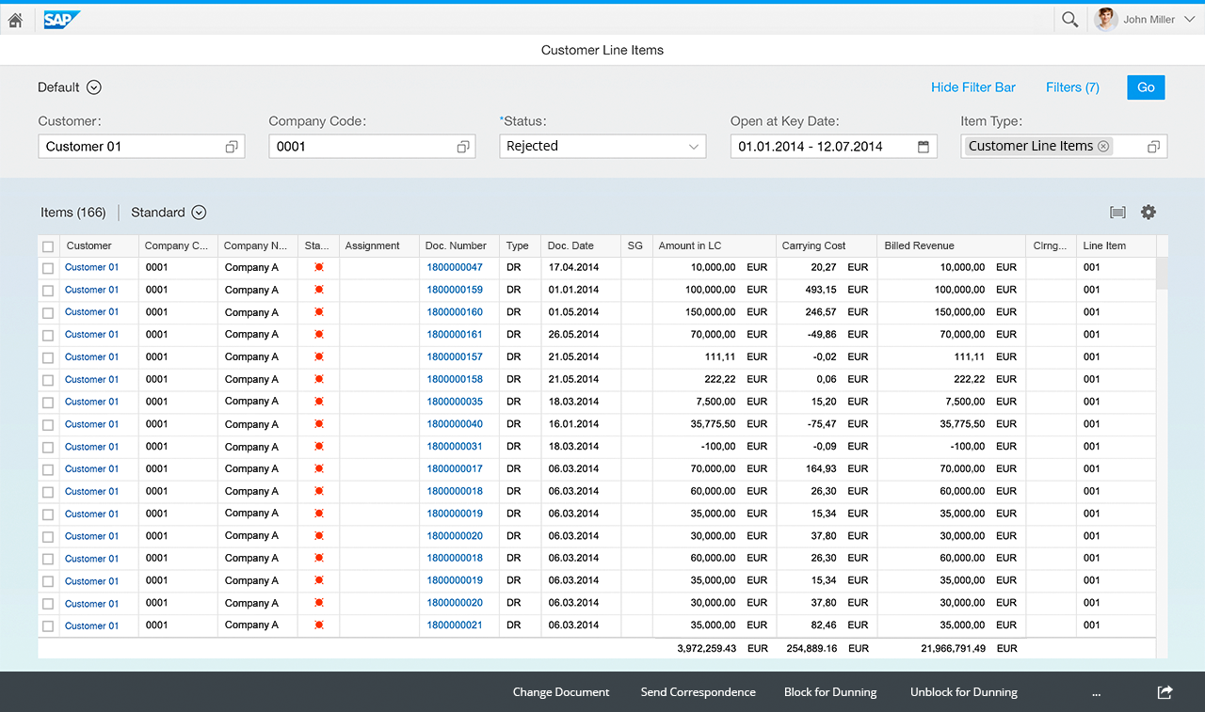This screenshot has height=712, width=1205.
Task: Click red status icon for document 1800000161
Action: point(318,334)
